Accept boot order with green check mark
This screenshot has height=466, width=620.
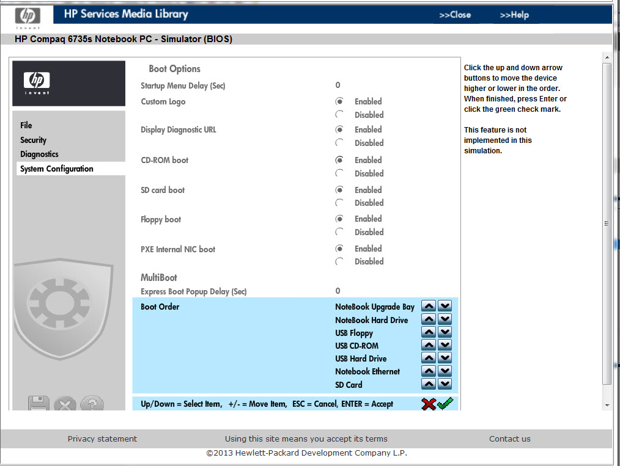446,404
